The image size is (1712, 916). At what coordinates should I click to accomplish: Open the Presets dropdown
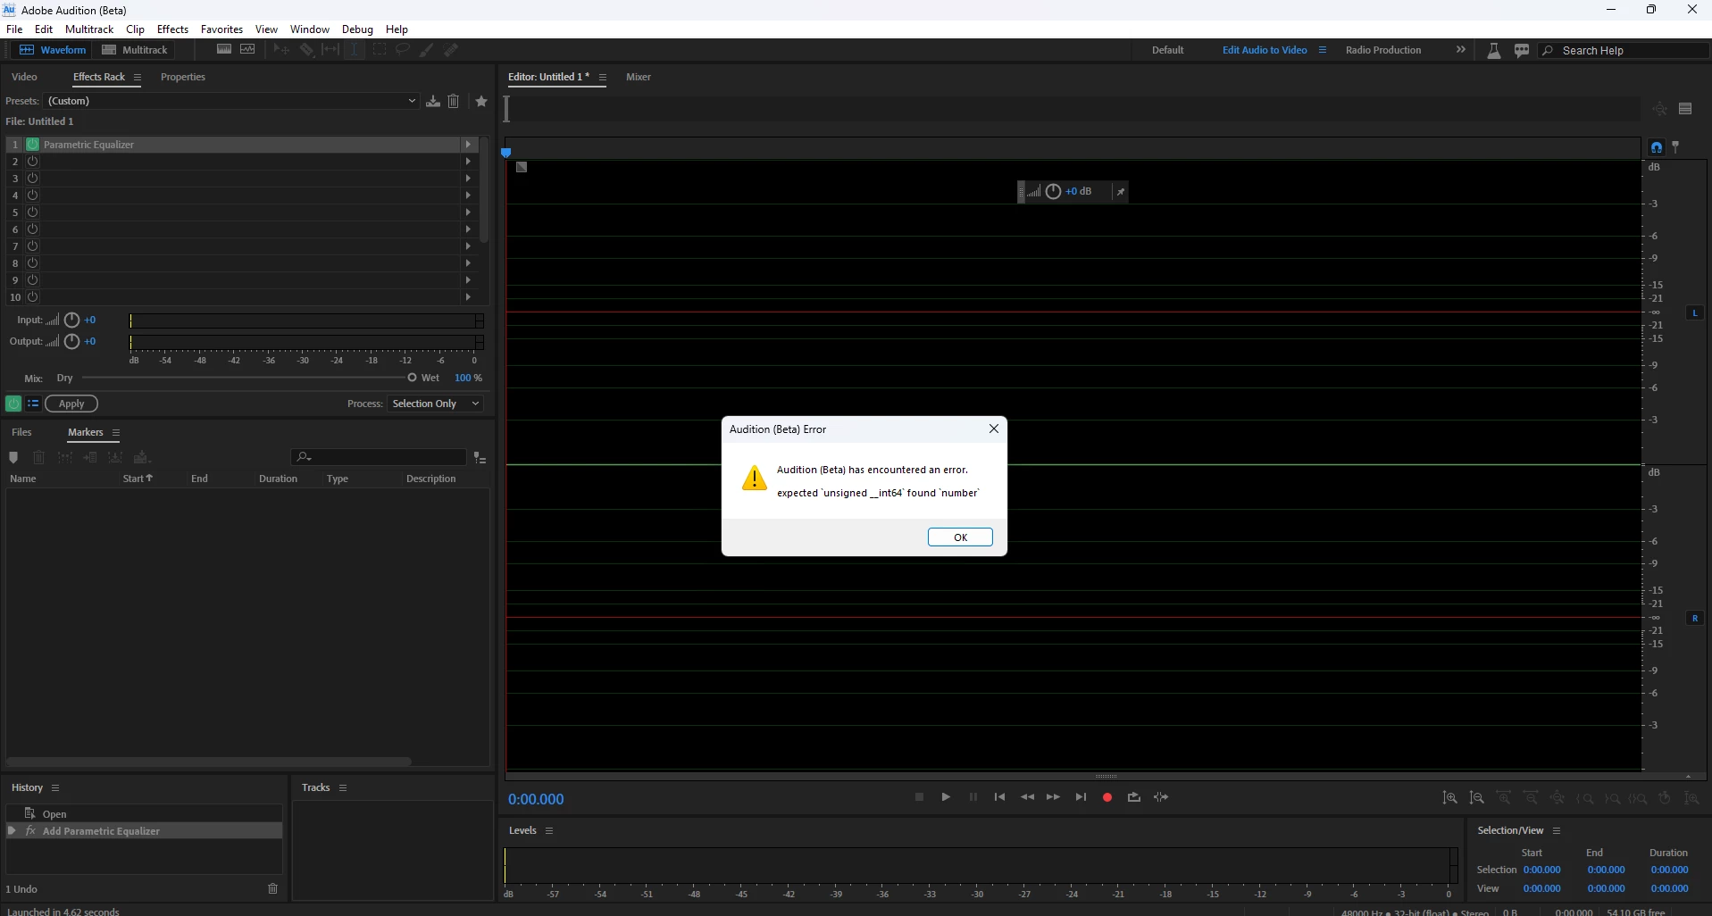click(x=231, y=101)
